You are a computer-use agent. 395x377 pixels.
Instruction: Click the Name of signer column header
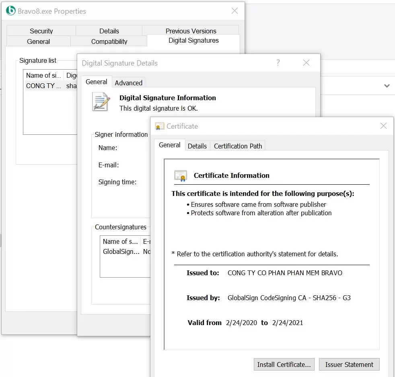(43, 75)
